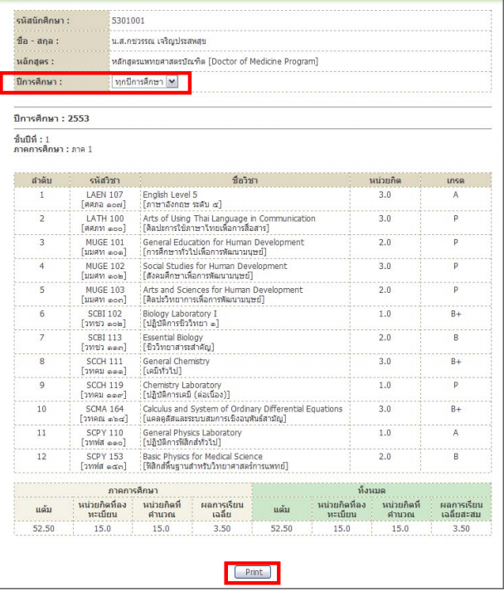Click course code SCBI 113
Image resolution: width=504 pixels, height=591 pixels.
click(x=104, y=338)
